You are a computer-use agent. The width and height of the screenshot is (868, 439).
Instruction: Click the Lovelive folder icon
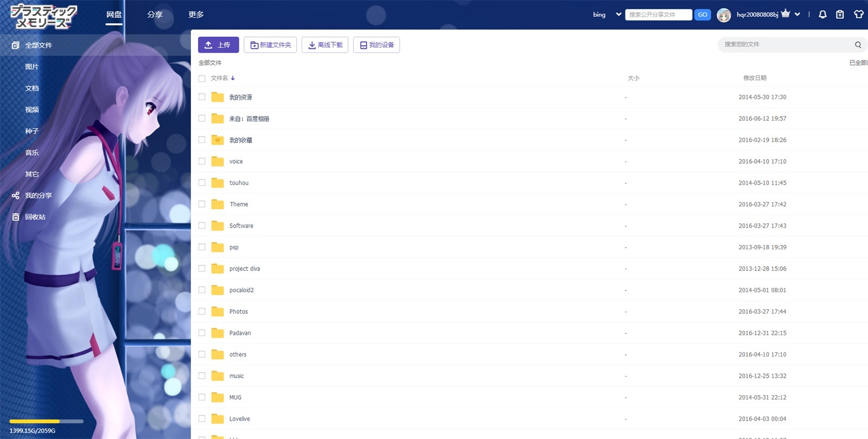(218, 419)
